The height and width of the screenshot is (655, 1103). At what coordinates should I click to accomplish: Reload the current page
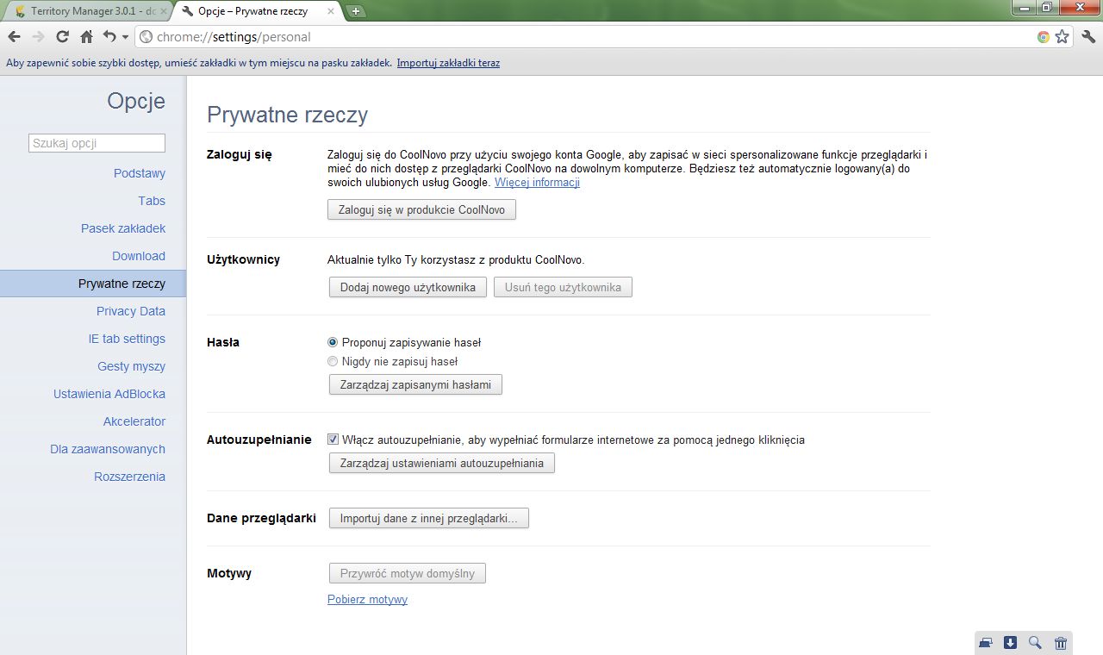62,37
